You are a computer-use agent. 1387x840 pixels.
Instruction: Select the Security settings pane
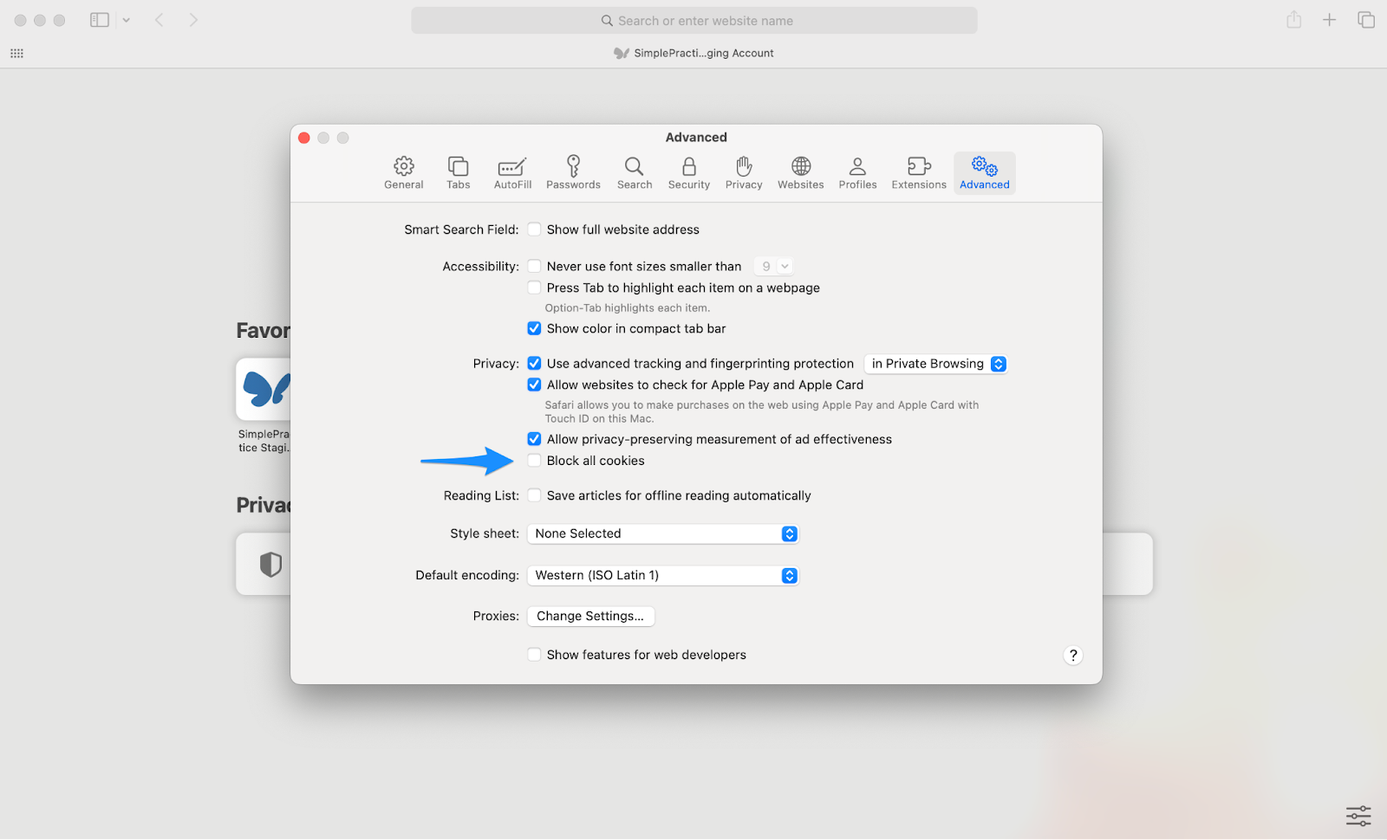point(688,172)
